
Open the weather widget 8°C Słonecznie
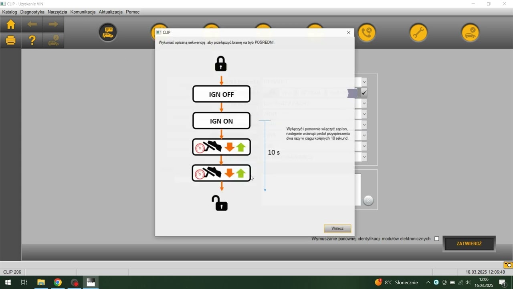coord(396,283)
